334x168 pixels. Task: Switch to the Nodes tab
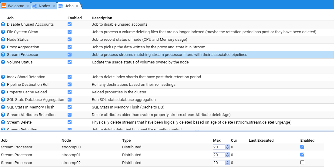(x=44, y=6)
